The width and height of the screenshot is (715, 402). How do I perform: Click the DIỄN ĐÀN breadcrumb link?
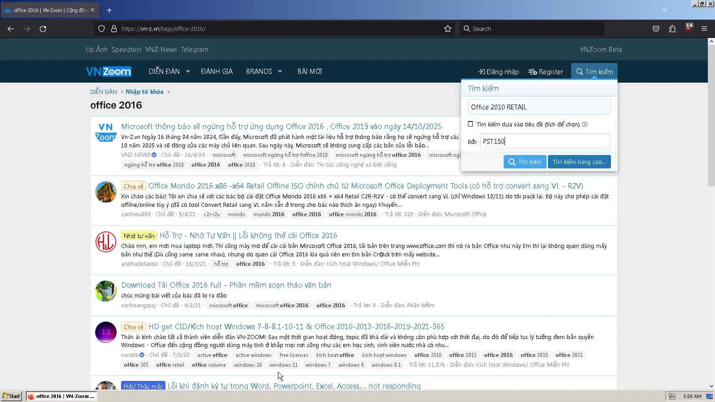pos(104,92)
